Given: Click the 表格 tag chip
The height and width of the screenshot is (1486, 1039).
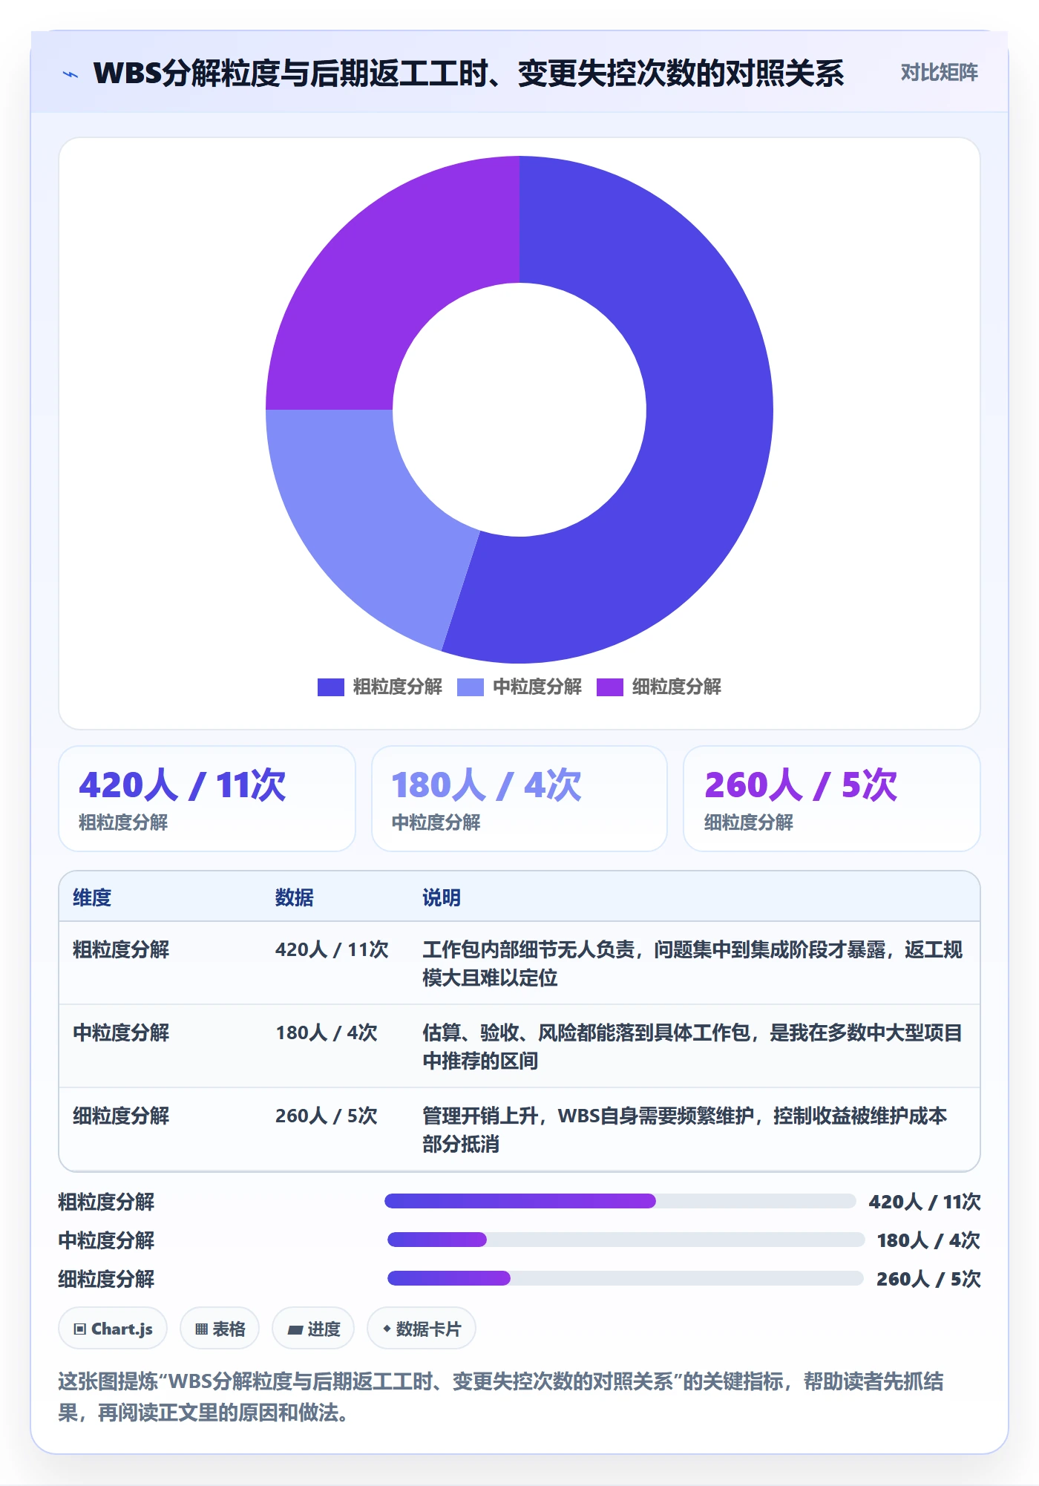Looking at the screenshot, I should tap(220, 1329).
